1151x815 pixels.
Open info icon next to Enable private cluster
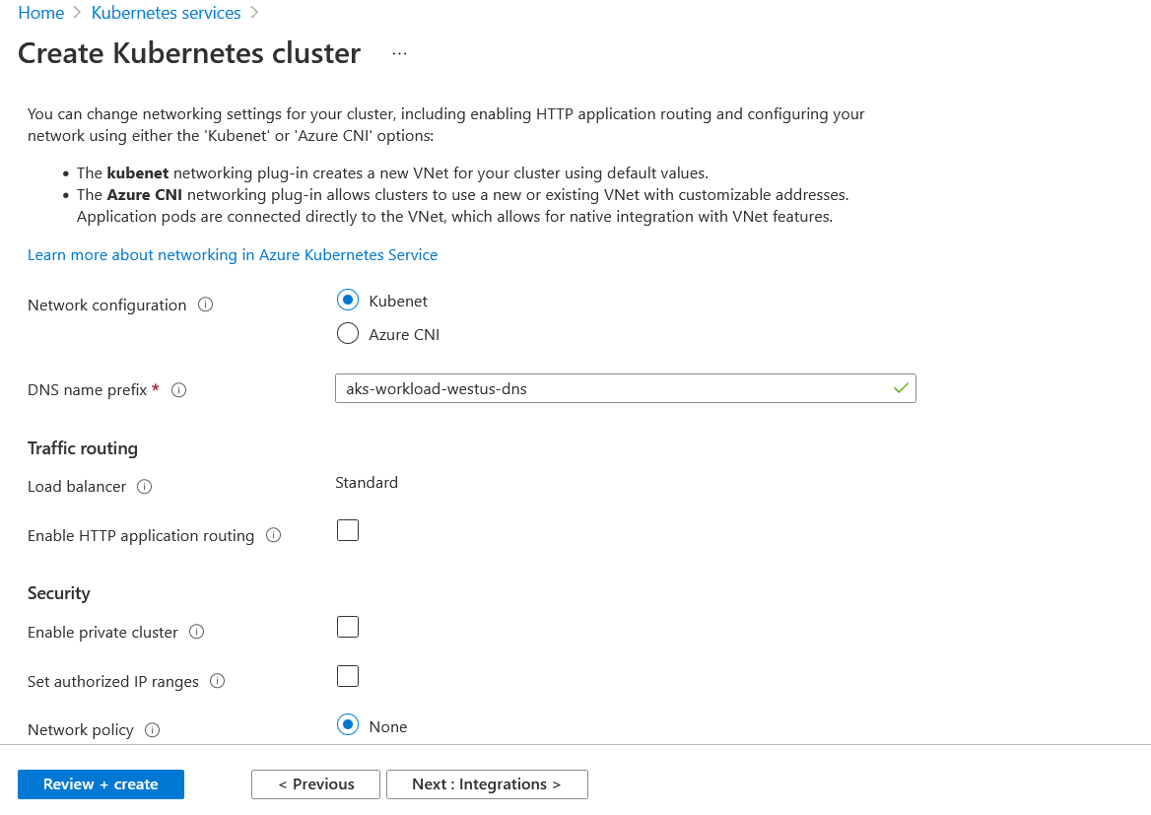pyautogui.click(x=197, y=632)
